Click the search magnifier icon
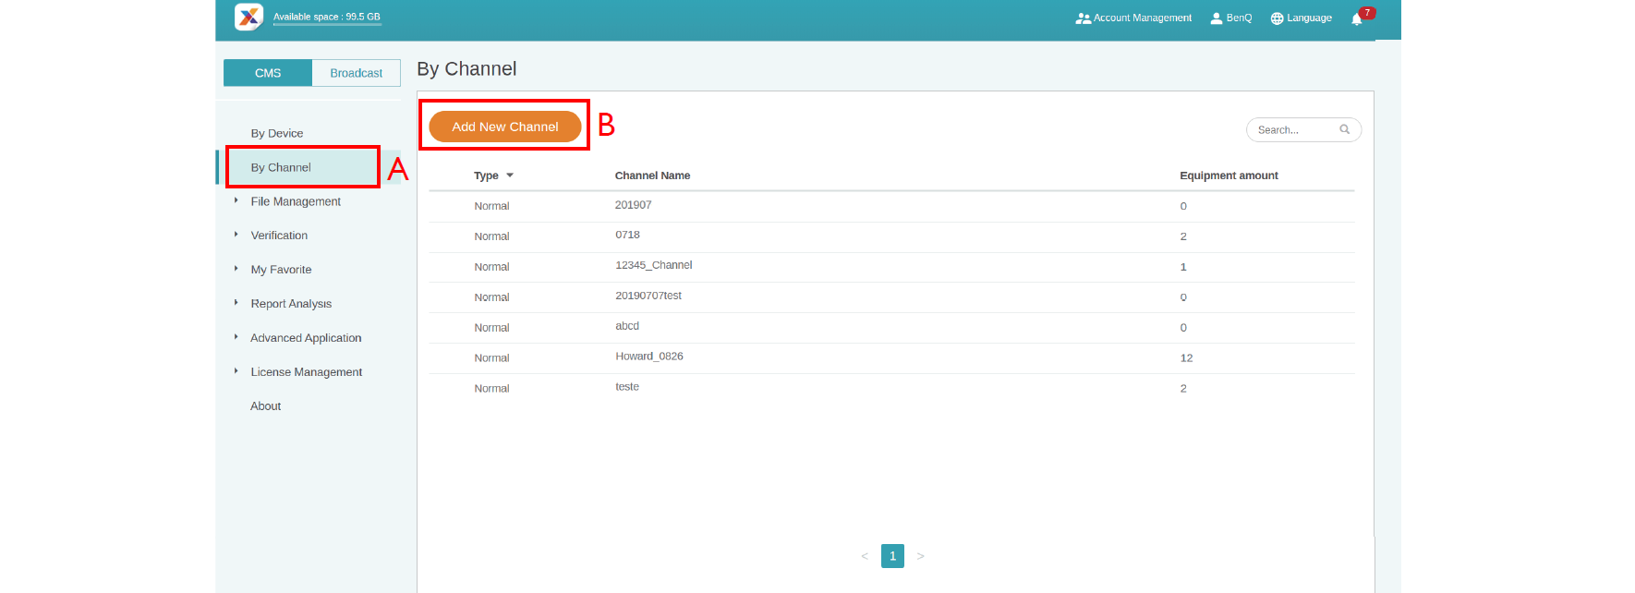Screen dimensions: 1635x593 pos(1345,130)
